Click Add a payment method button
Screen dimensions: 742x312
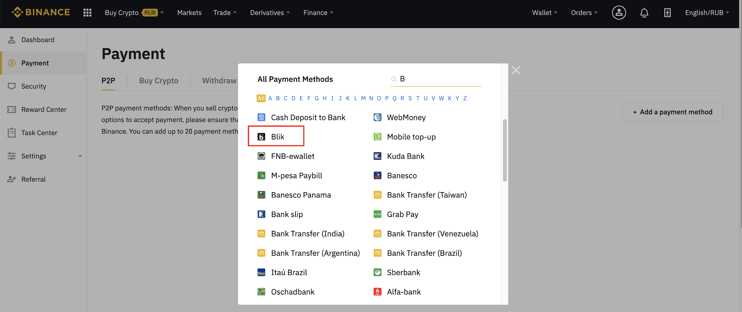(673, 112)
